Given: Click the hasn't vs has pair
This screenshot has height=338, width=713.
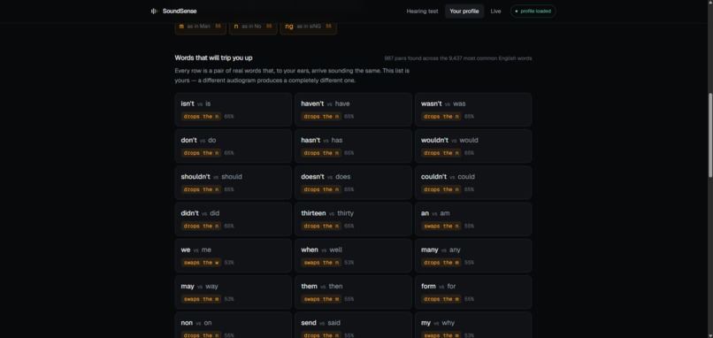Looking at the screenshot, I should point(353,146).
